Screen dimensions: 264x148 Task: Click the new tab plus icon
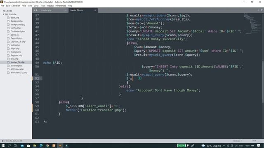(258, 10)
